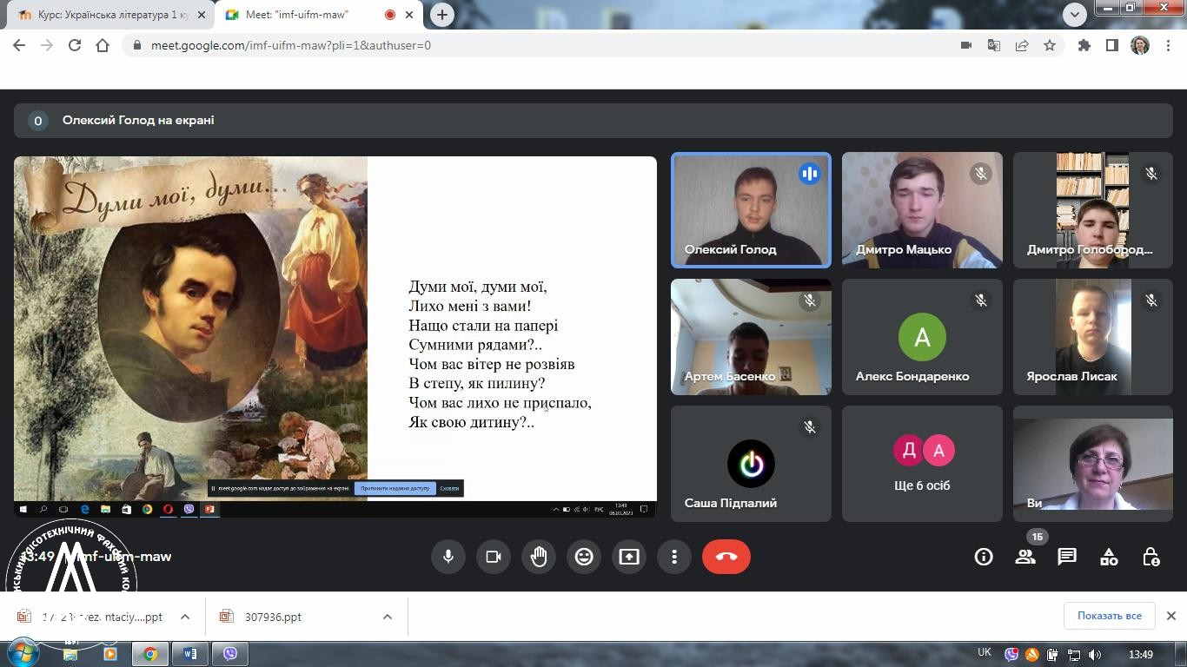
Task: Open a new browser tab
Action: pyautogui.click(x=442, y=15)
